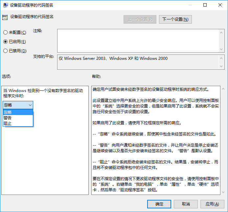The image size is (228, 212).
Task: Maximize the policy settings window
Action: [x=205, y=5]
